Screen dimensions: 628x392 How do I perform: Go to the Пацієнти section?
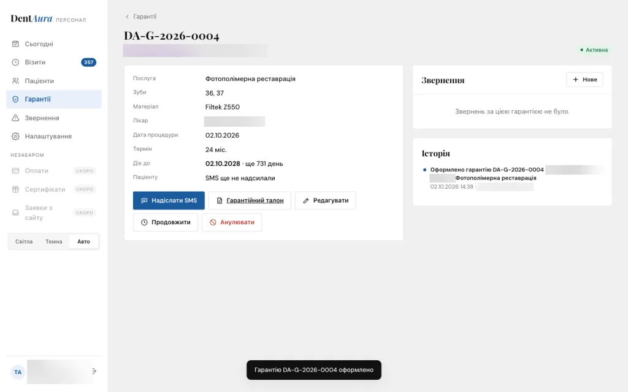[54, 81]
